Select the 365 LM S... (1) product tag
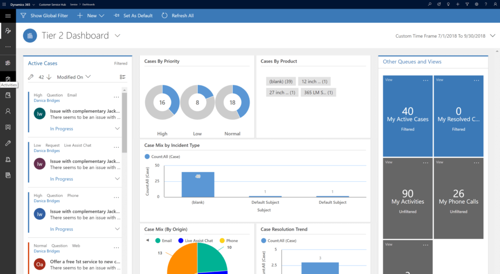500x274 pixels. 318,92
